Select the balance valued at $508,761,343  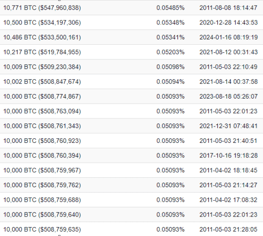pos(42,126)
